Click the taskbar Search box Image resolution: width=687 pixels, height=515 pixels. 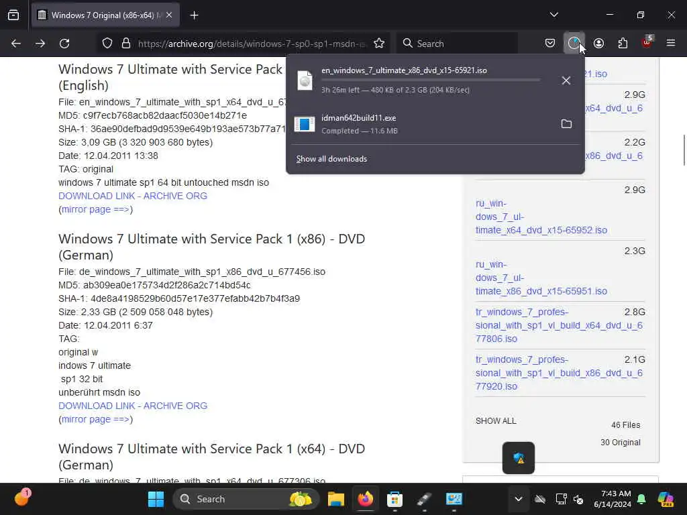point(246,499)
